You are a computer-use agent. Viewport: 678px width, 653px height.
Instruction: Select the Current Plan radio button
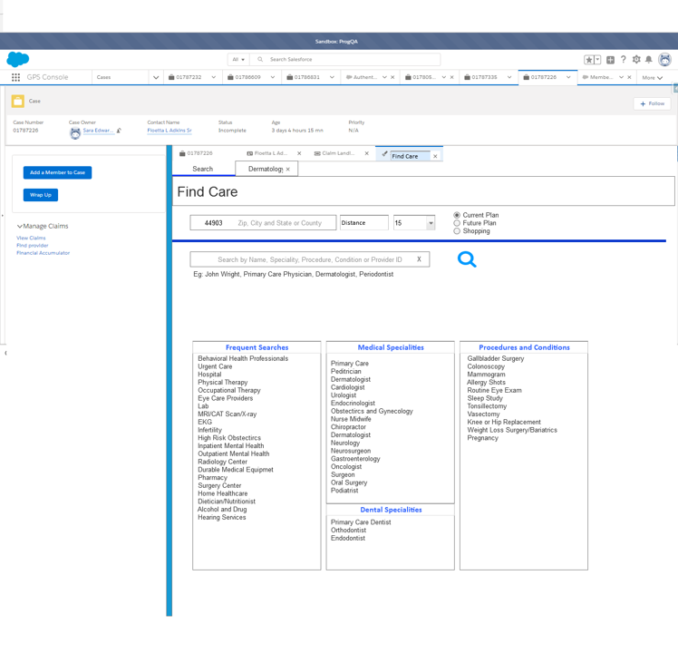point(457,216)
